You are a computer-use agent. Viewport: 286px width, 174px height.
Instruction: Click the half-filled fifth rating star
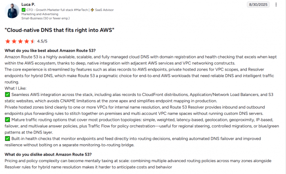point(32,41)
